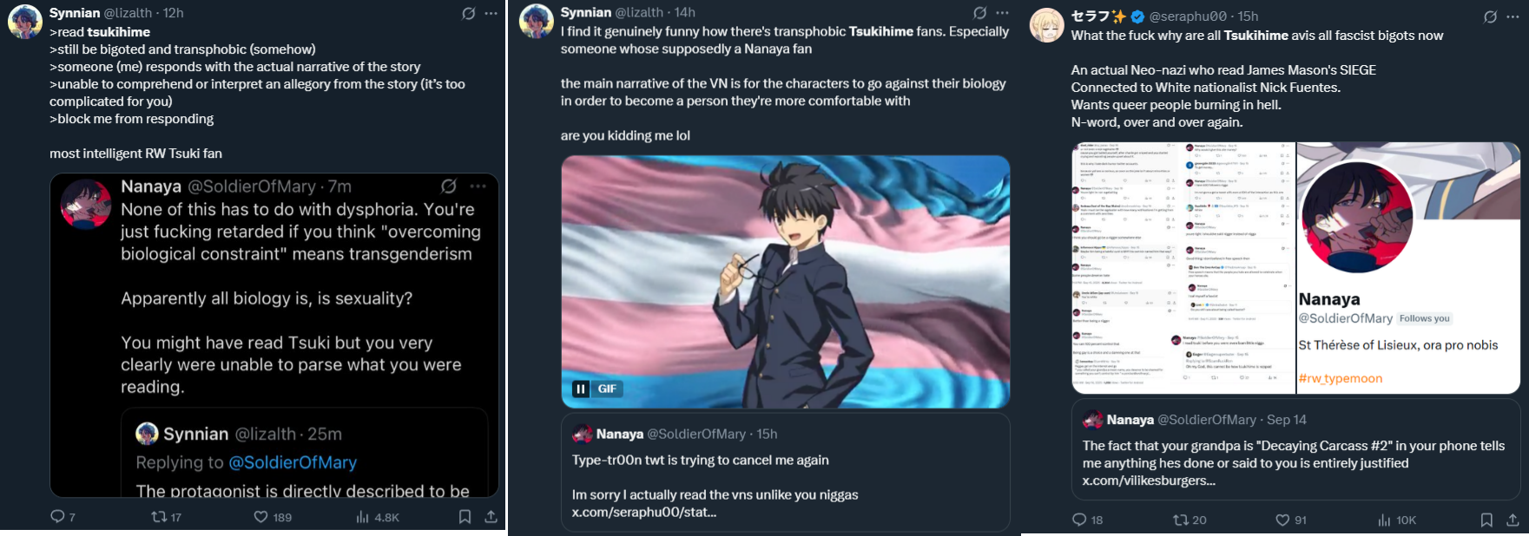View analytics on the post with 4.8K views

point(363,517)
